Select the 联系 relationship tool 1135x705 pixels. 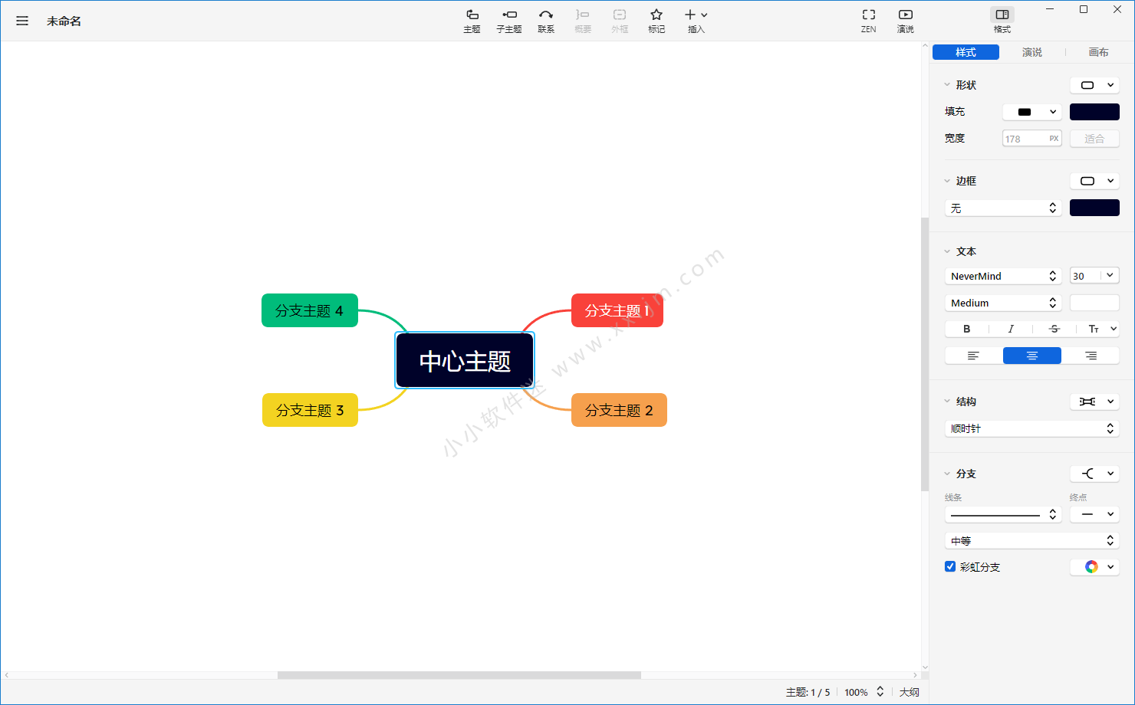545,20
